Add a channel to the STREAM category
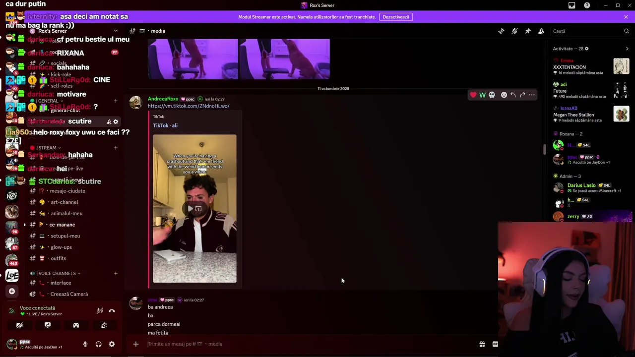 coord(116,148)
